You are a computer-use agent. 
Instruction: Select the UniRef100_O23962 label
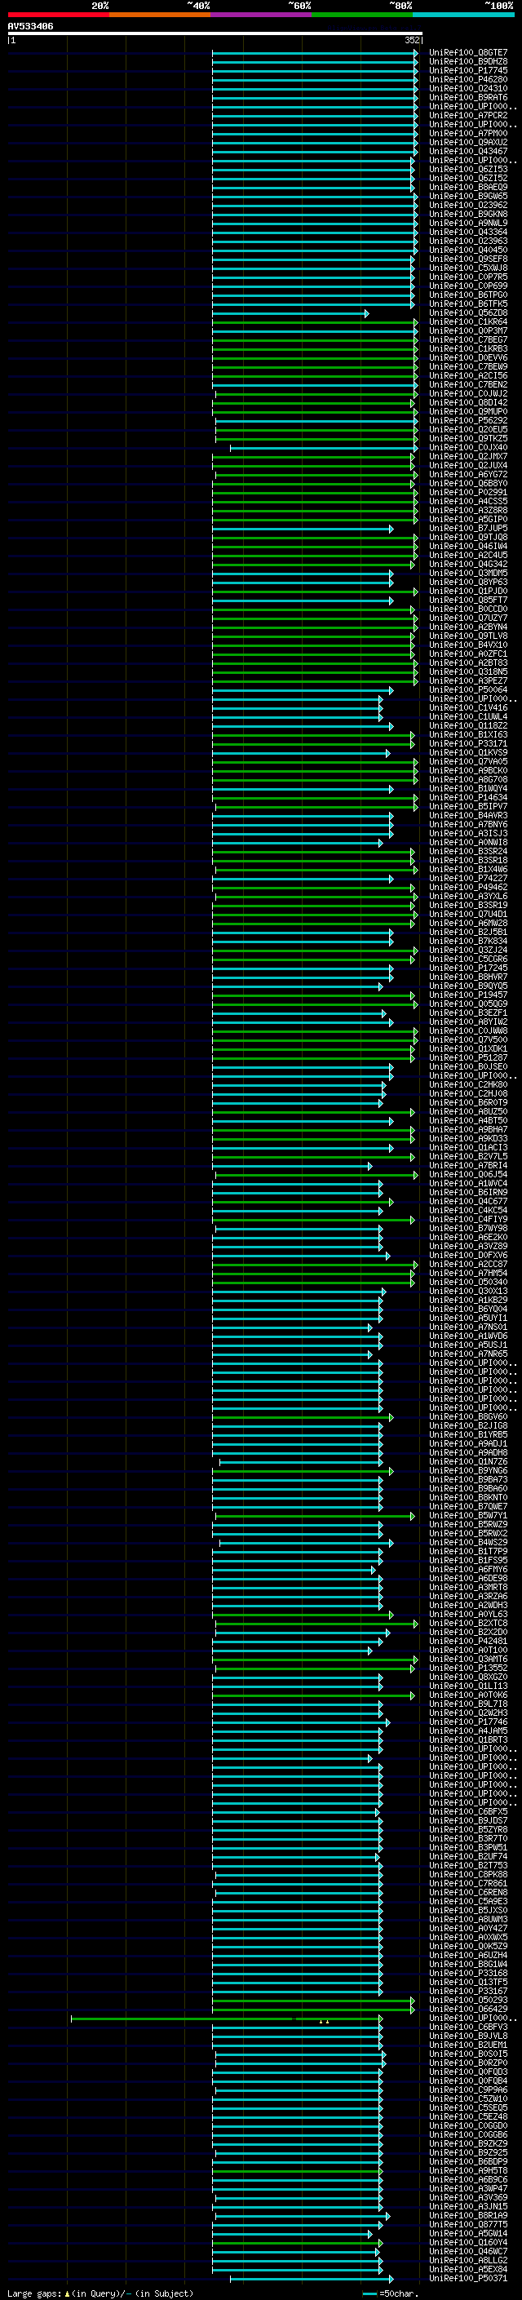[468, 206]
